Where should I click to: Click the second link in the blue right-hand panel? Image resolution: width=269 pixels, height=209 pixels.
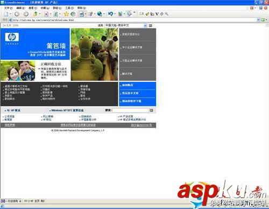click(x=130, y=93)
